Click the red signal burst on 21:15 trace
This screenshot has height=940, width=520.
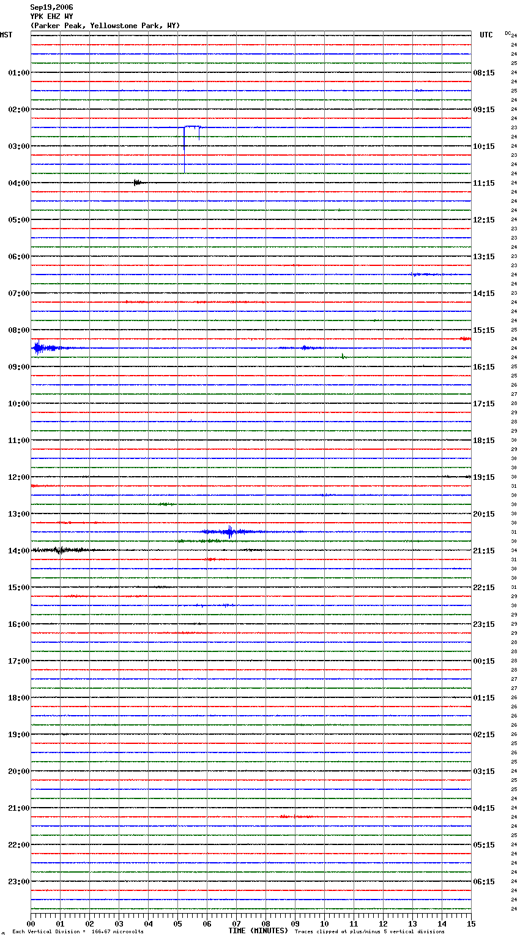click(297, 817)
